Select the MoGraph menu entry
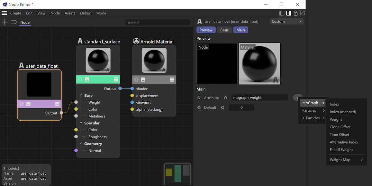This screenshot has height=186, width=372. click(313, 103)
